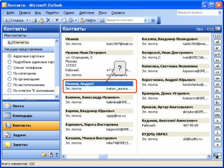Open the Действия menu
This screenshot has height=168, width=224.
pos(87,13)
